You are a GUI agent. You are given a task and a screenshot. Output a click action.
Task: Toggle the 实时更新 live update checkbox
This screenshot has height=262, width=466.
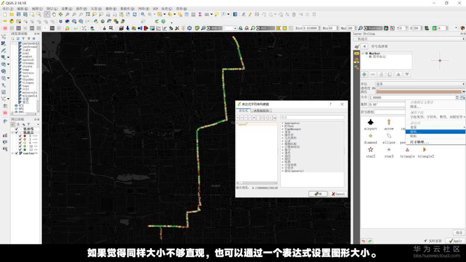[x=425, y=241]
